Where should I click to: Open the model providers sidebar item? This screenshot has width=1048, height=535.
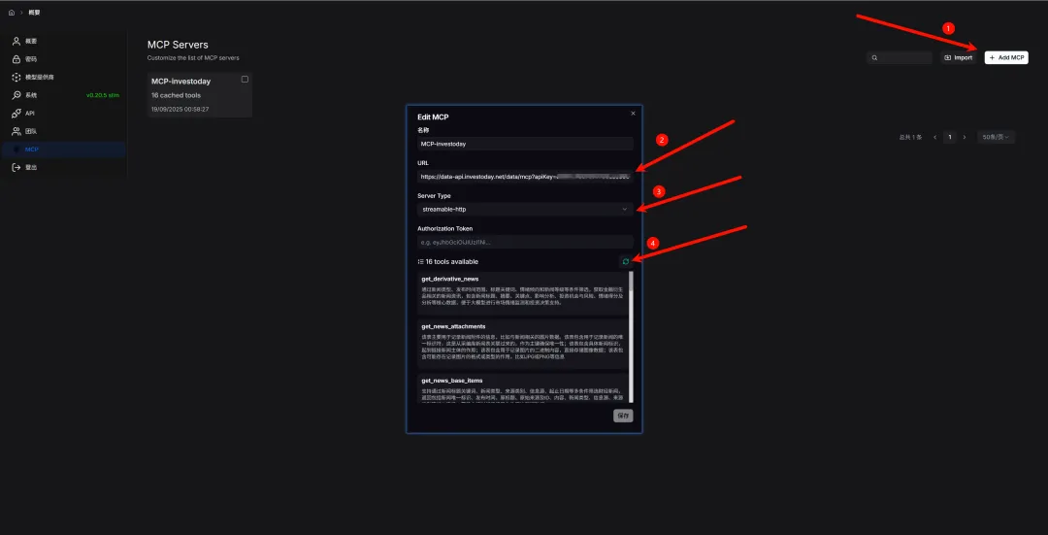tap(65, 78)
